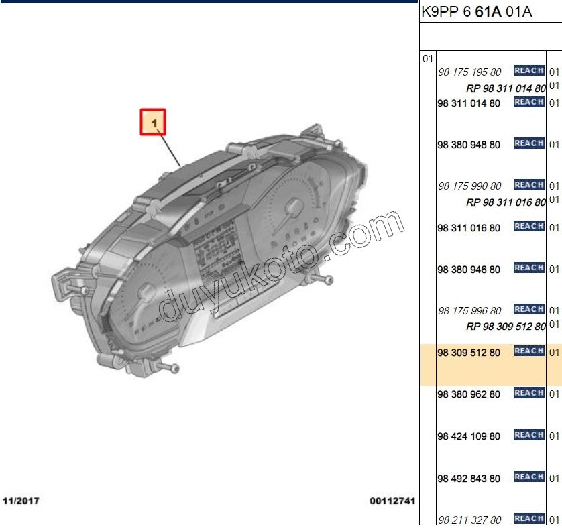The image size is (562, 531).
Task: Select highlighted part 98 309 512 80
Action: (x=469, y=353)
